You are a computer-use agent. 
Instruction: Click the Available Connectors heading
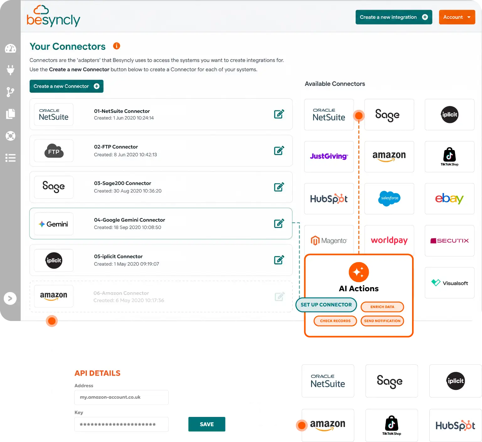(x=335, y=84)
